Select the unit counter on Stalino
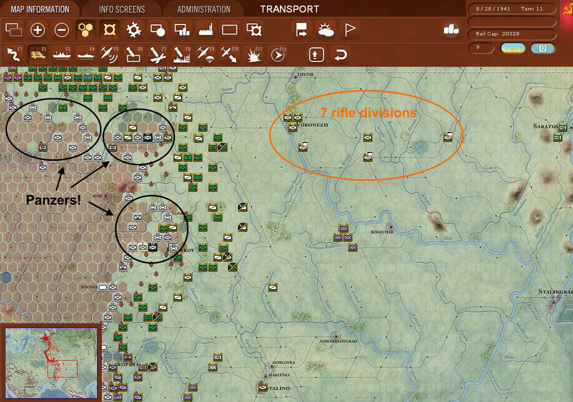 coord(262,387)
